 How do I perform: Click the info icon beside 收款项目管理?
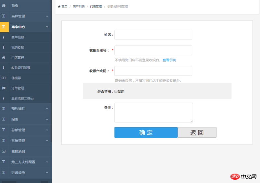(x=4, y=68)
